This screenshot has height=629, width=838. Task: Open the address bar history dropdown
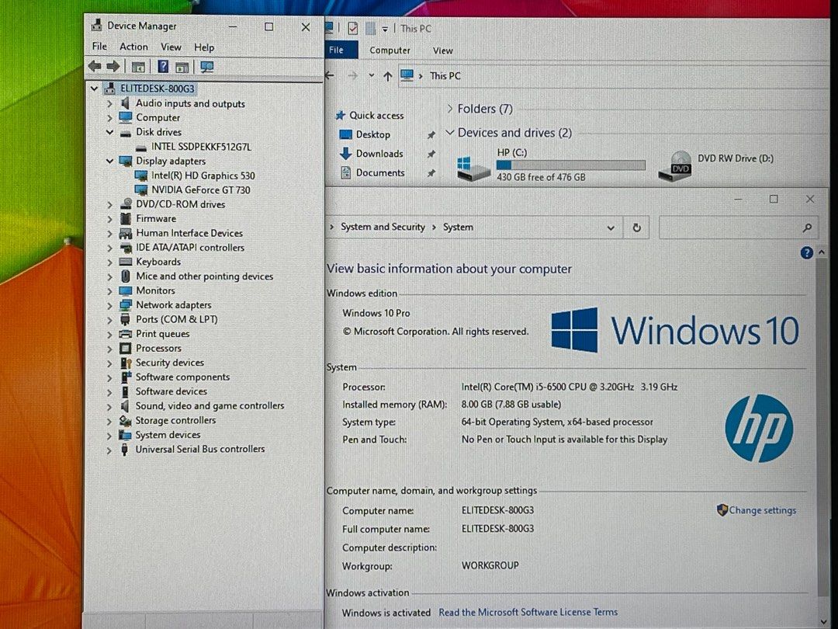point(611,228)
